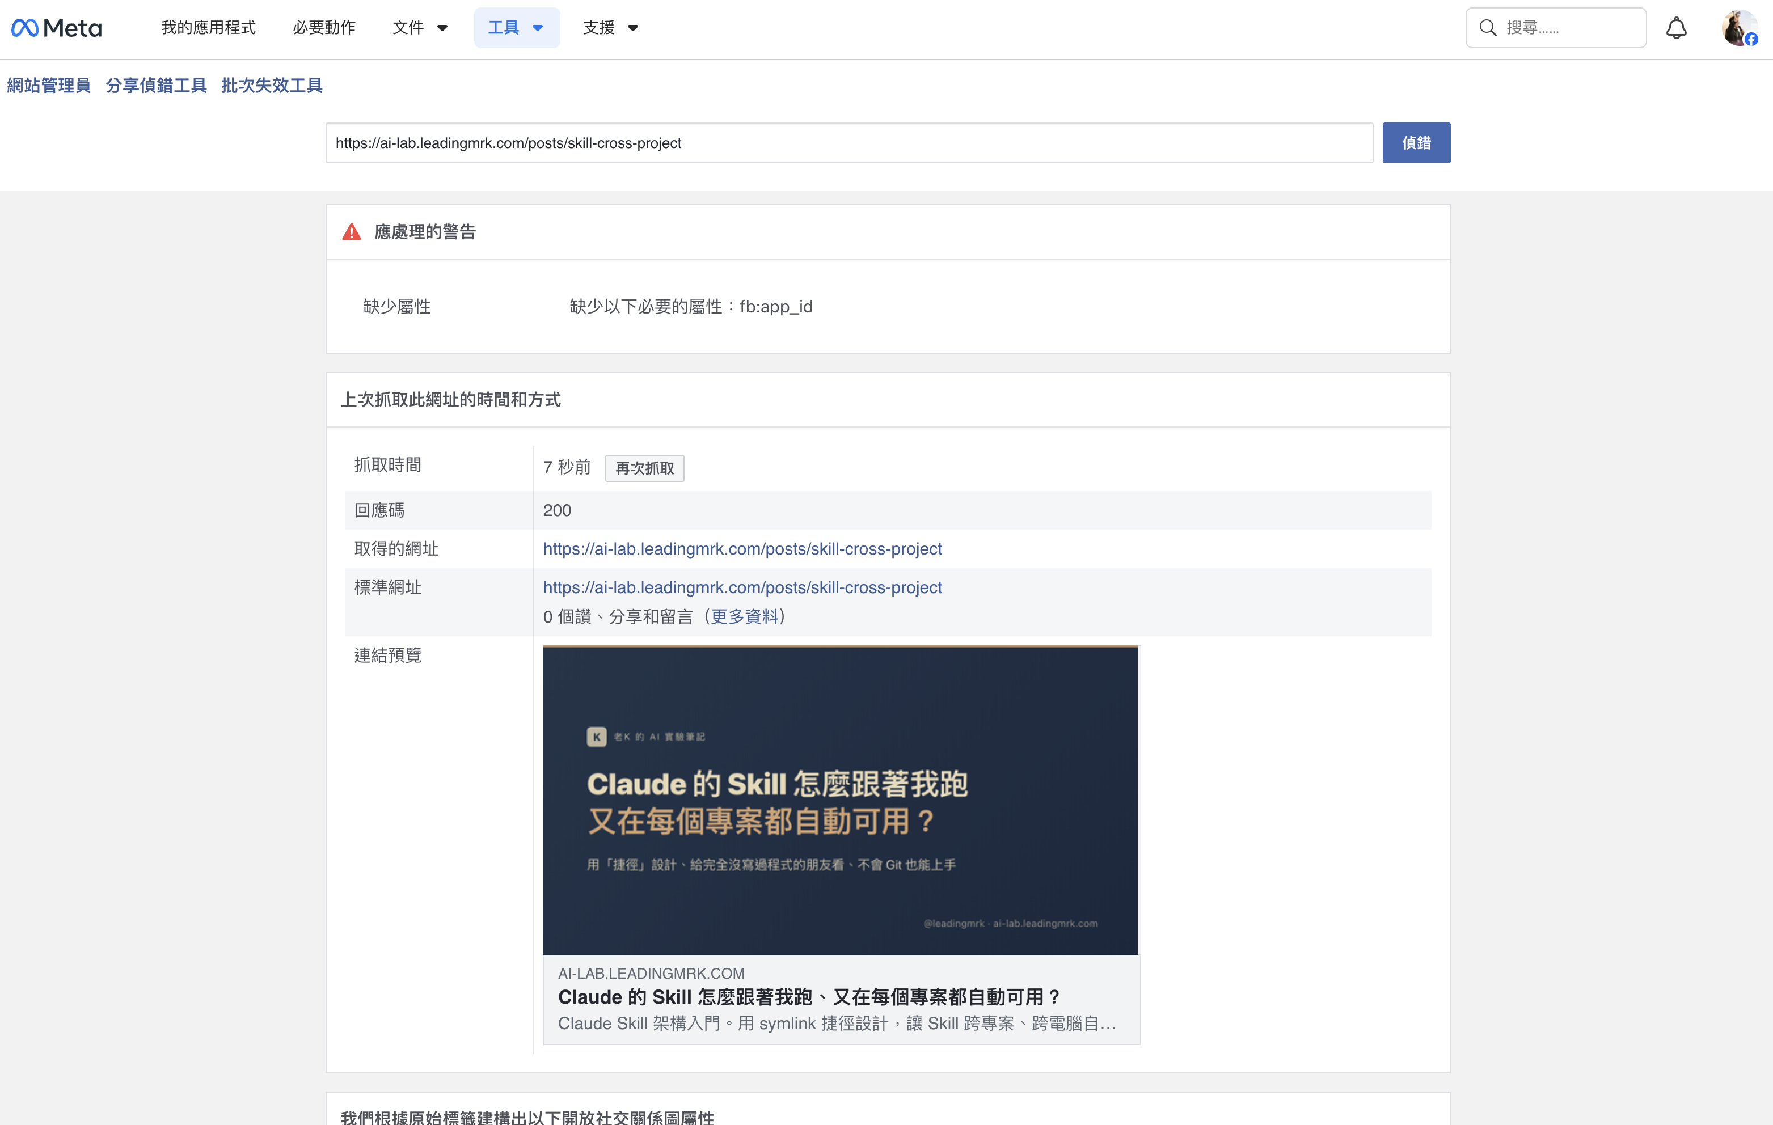Image resolution: width=1773 pixels, height=1125 pixels.
Task: Click the search magnifier icon
Action: [x=1488, y=28]
